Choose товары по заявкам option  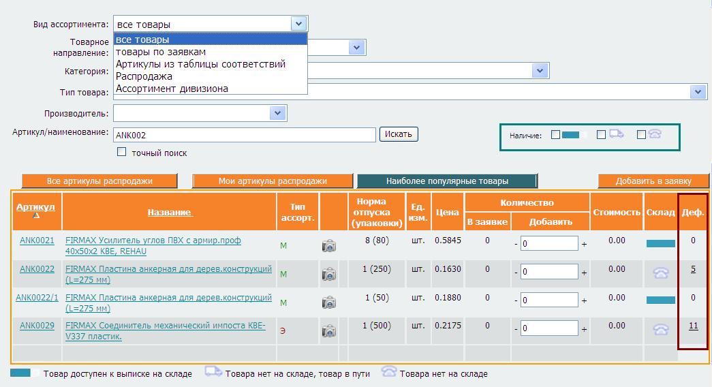pos(161,52)
